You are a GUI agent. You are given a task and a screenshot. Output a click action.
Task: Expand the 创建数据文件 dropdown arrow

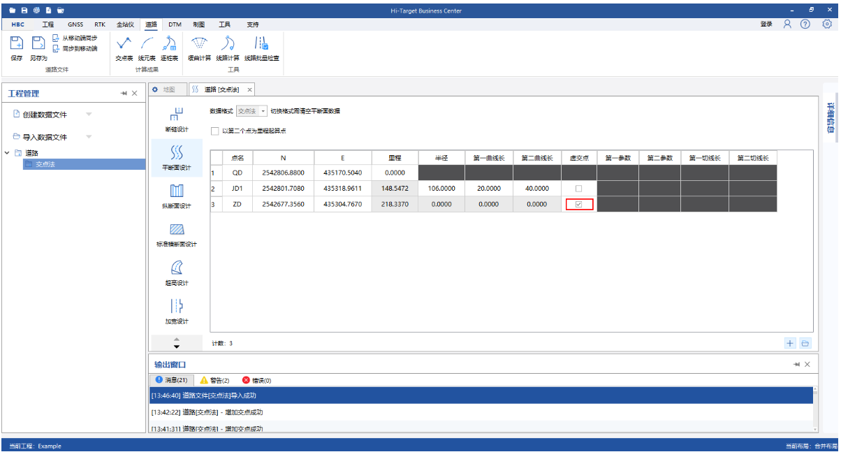[x=89, y=115]
